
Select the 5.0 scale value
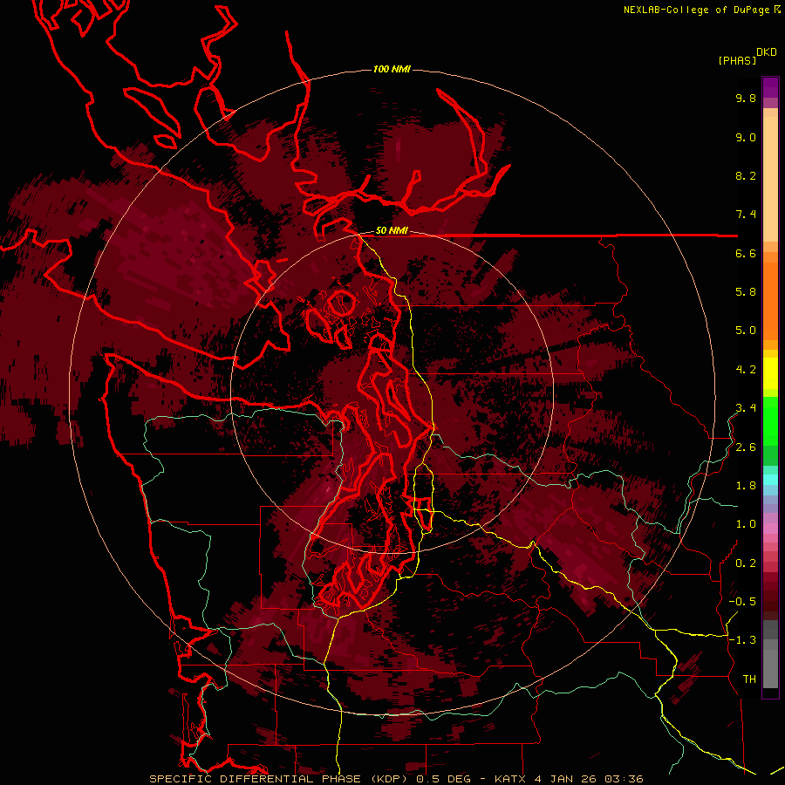(746, 331)
